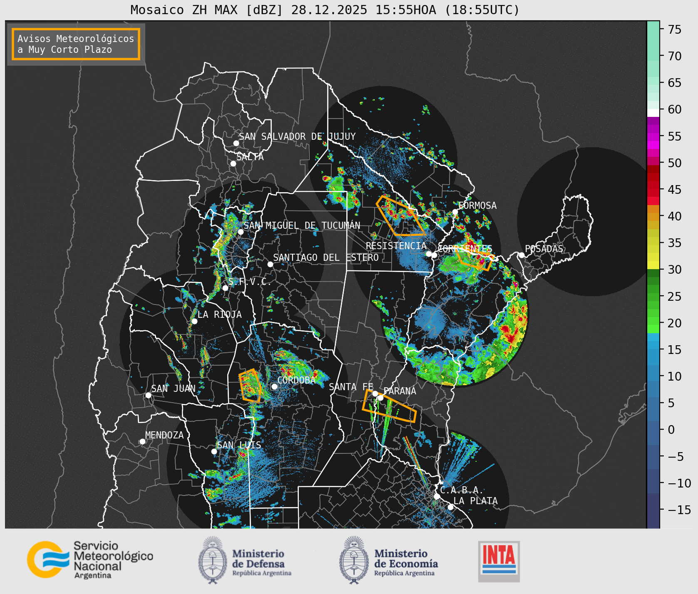Click the '(18:55UTC)' time in the title
The width and height of the screenshot is (698, 594).
[482, 10]
